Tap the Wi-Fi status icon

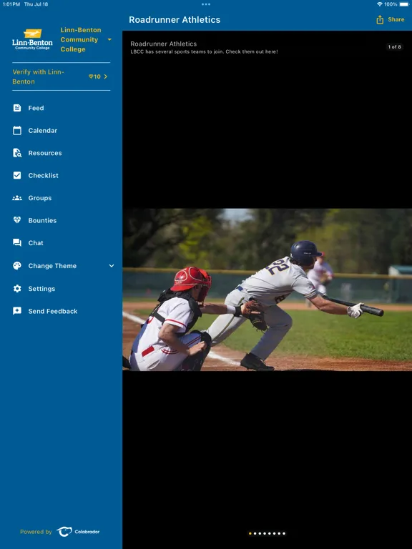coord(379,4)
